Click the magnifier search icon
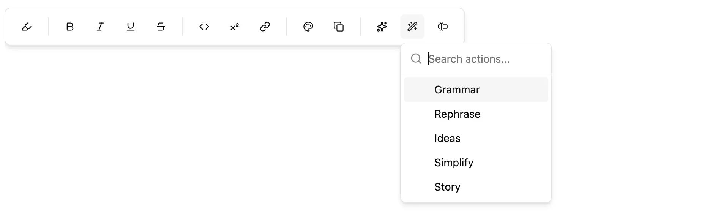The image size is (710, 221). click(416, 58)
